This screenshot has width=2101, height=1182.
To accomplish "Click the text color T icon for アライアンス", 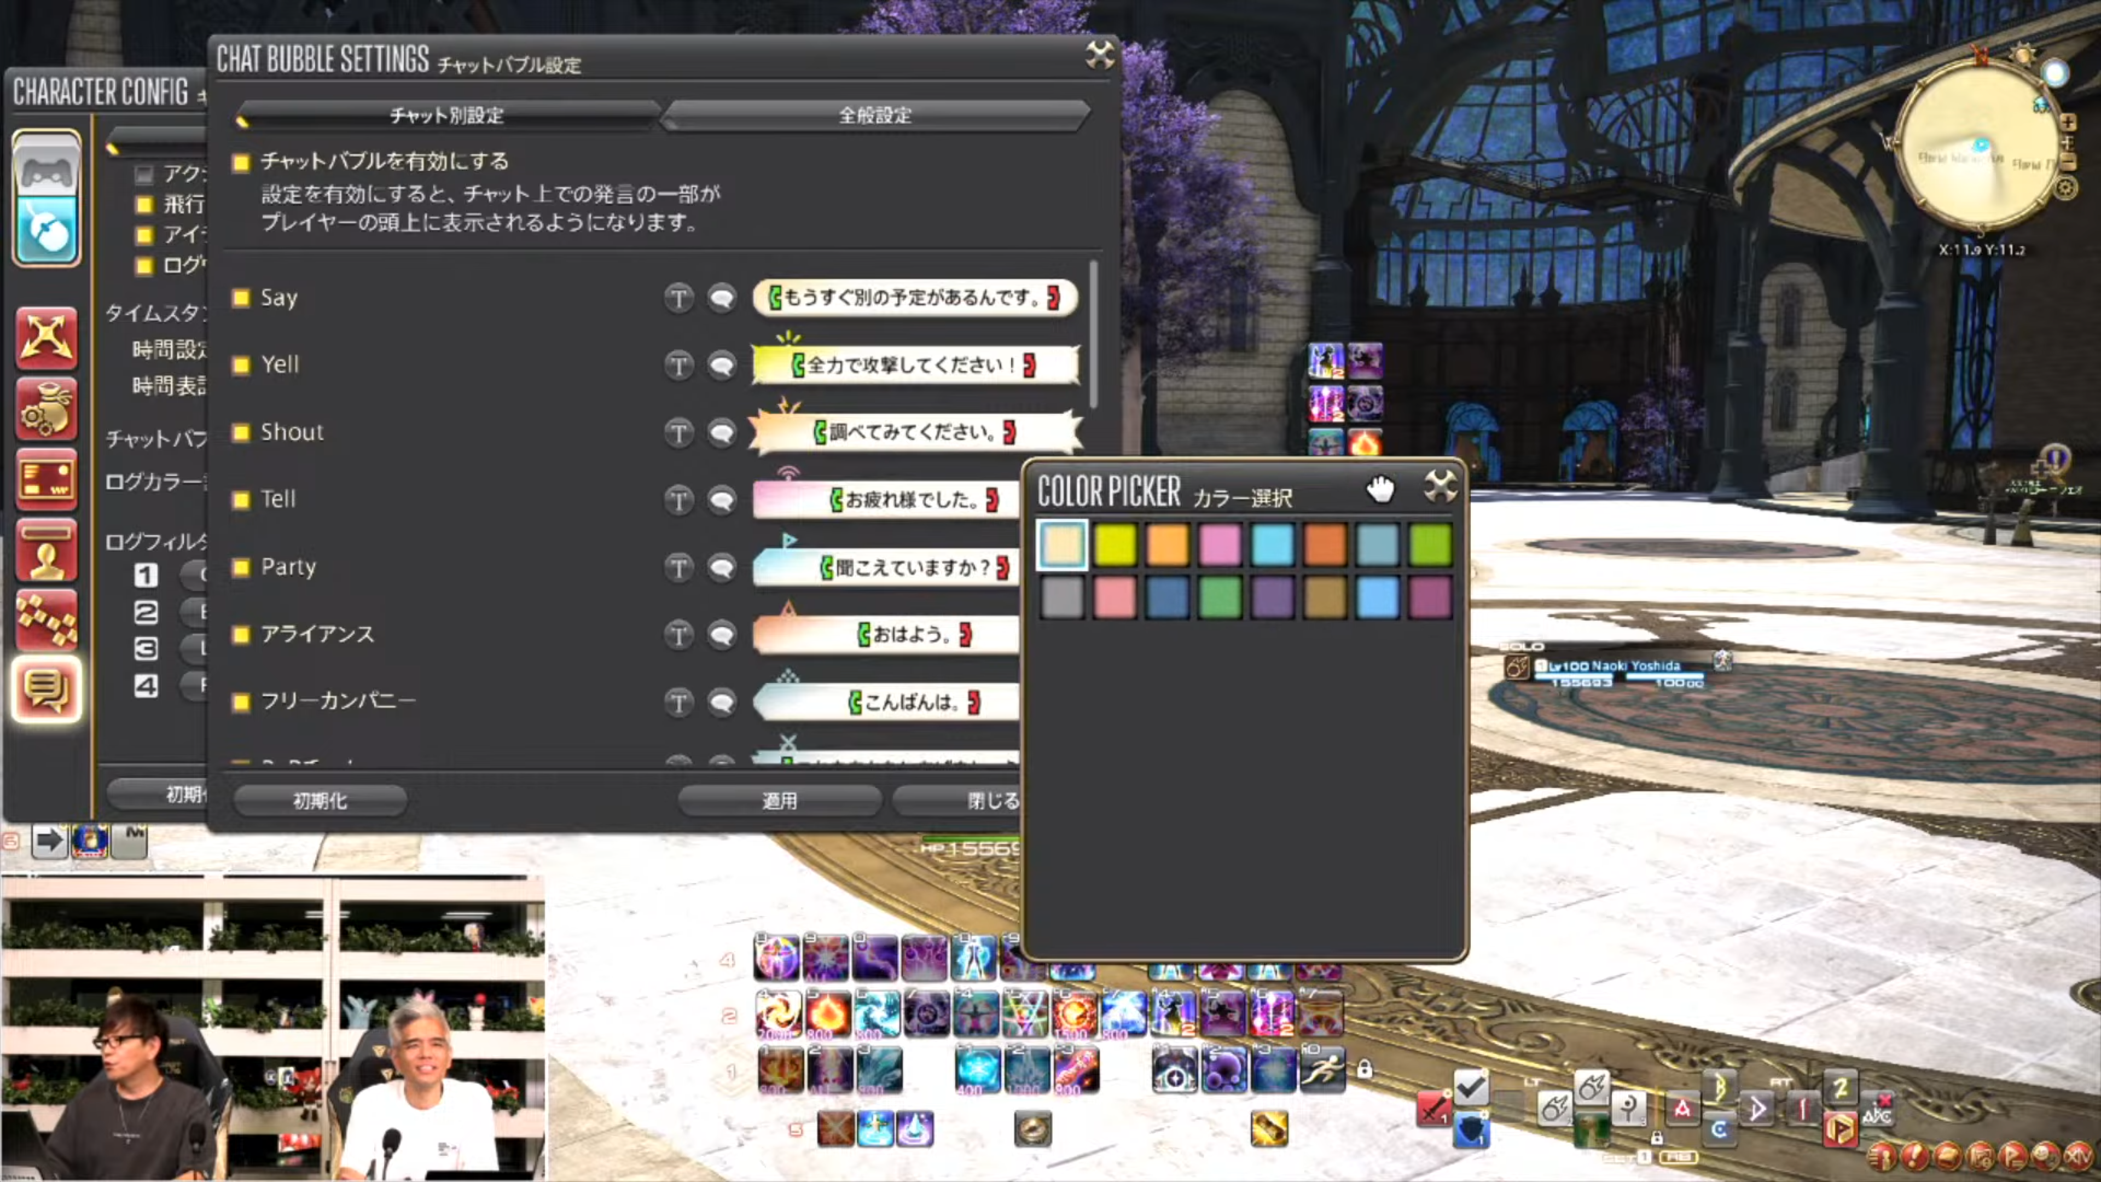I will coord(678,635).
